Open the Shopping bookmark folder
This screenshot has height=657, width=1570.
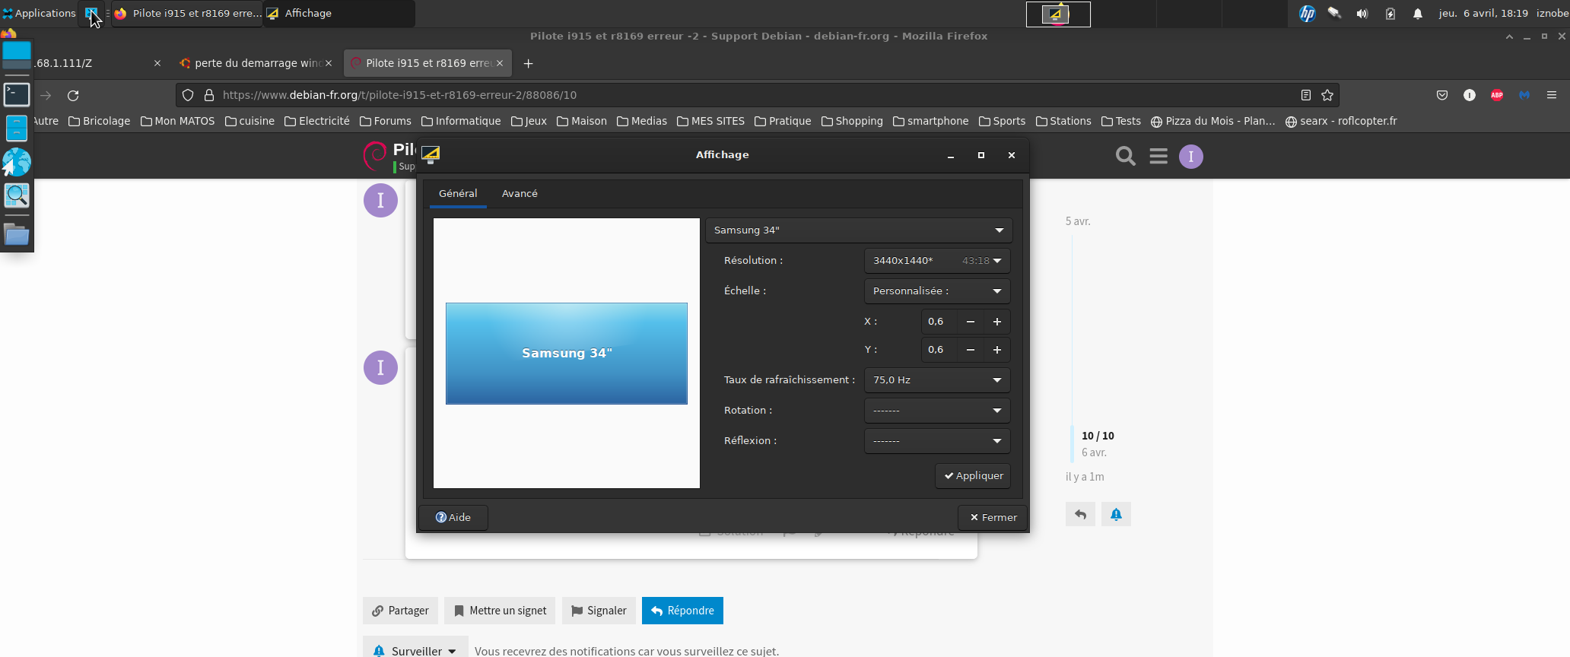tap(852, 121)
